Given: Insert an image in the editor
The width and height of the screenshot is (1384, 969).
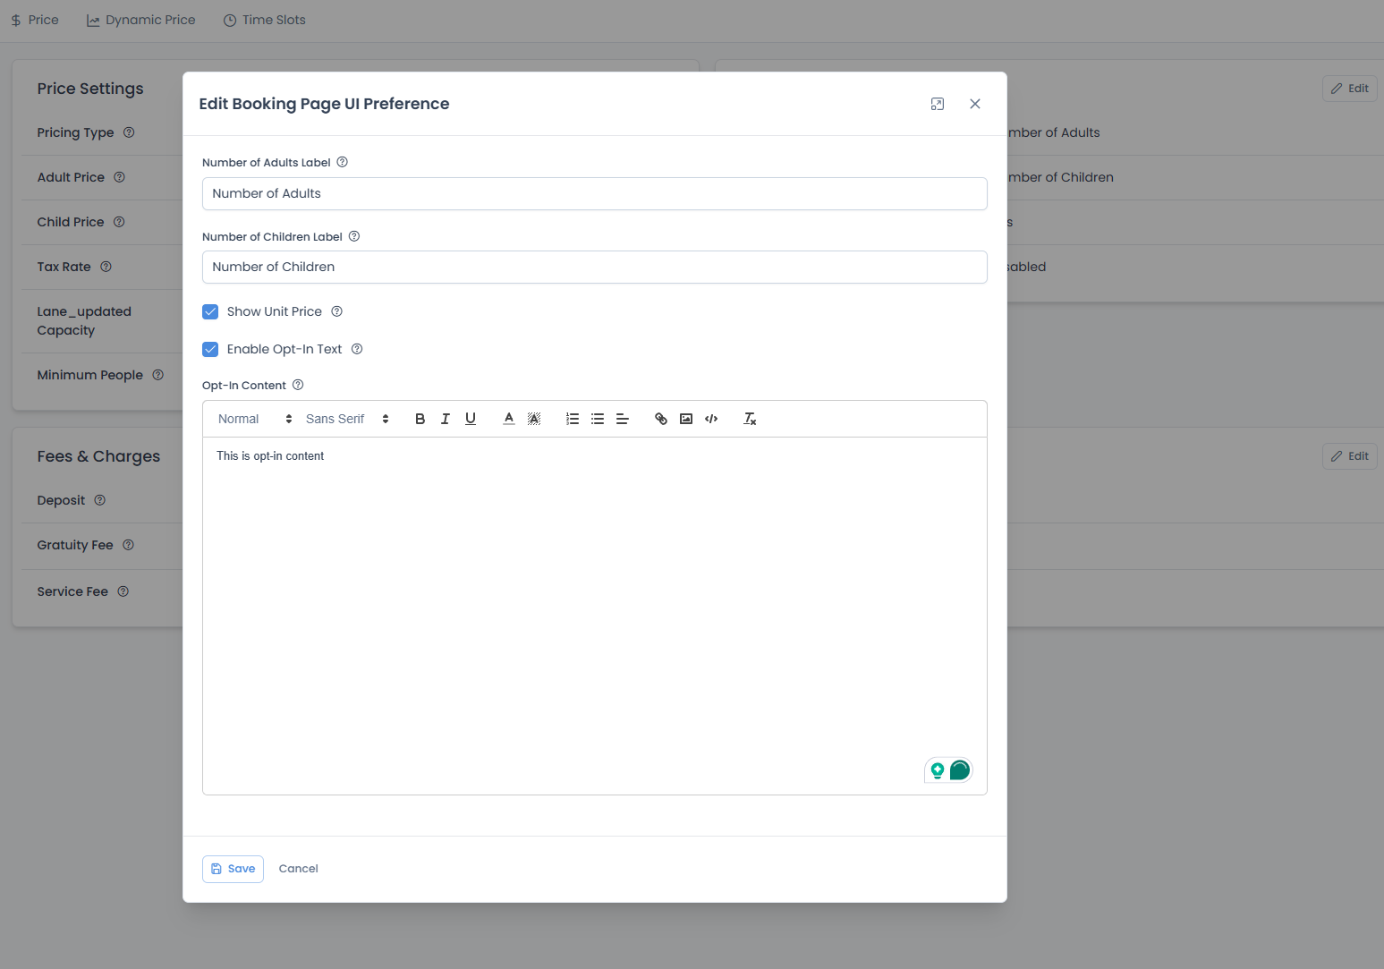Looking at the screenshot, I should 686,419.
